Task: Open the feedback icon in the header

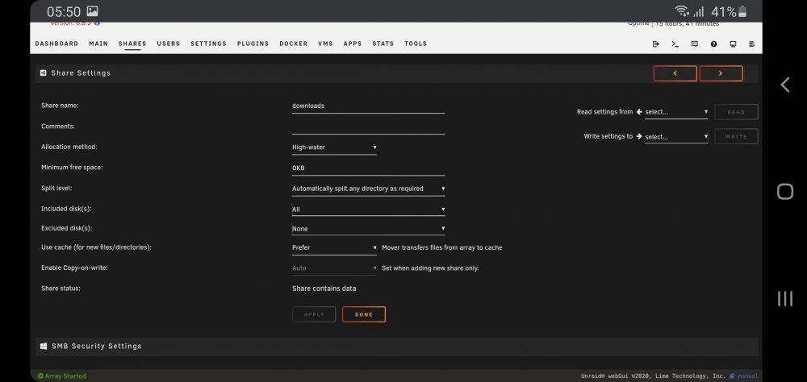Action: 694,44
